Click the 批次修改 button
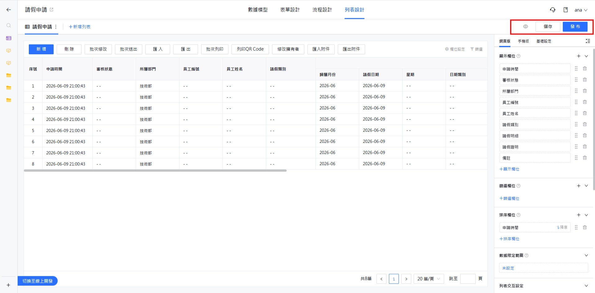This screenshot has width=595, height=293. pyautogui.click(x=98, y=49)
